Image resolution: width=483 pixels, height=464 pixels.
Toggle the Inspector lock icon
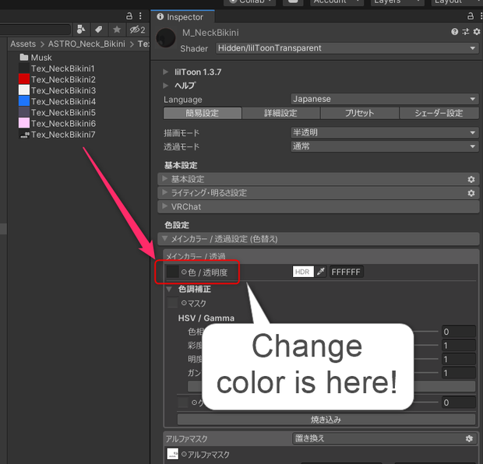tap(471, 16)
